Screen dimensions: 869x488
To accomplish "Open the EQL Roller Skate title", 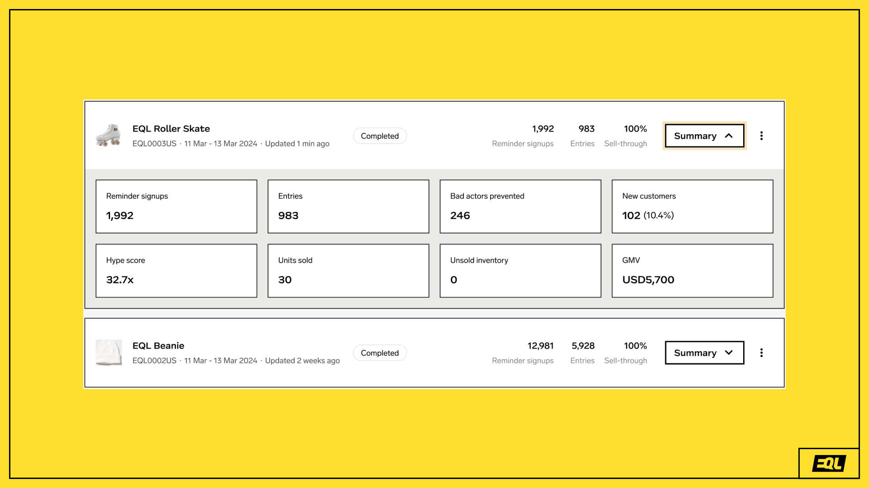I will point(171,129).
